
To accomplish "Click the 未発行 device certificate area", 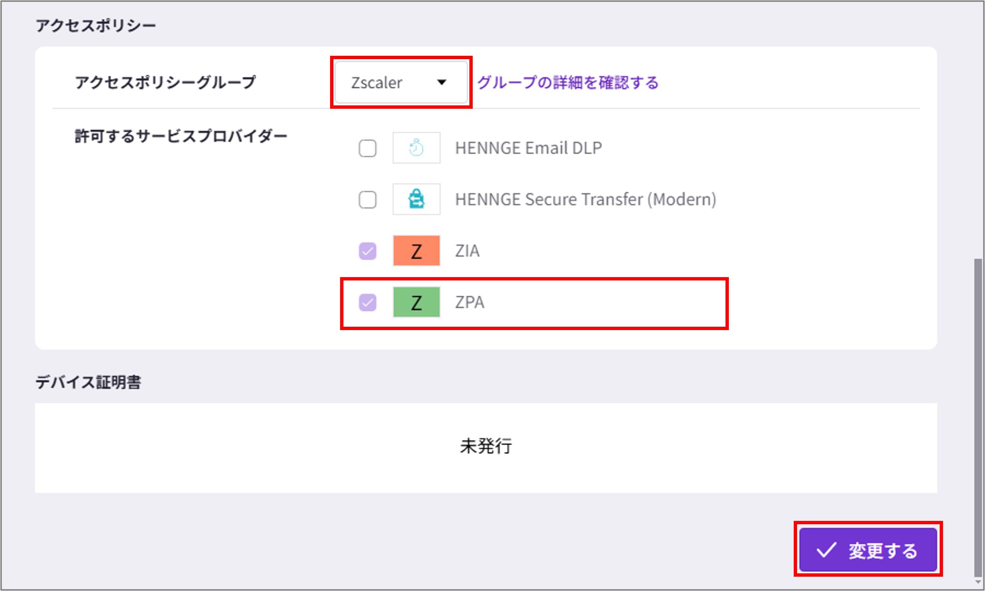I will 486,447.
